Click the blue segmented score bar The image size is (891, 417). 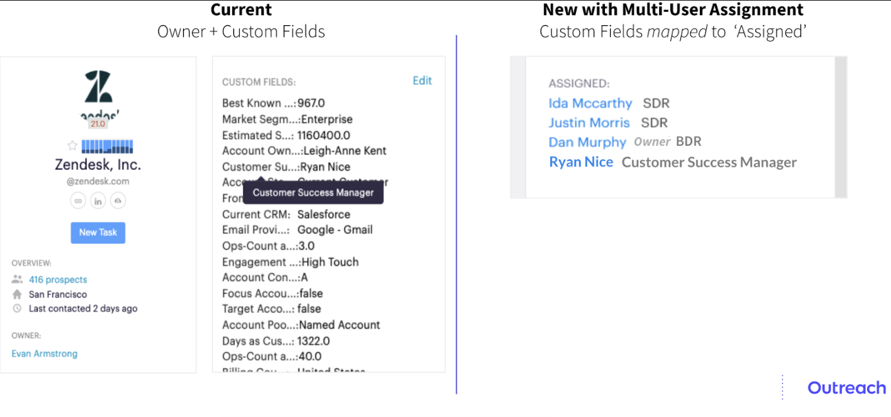[x=106, y=146]
